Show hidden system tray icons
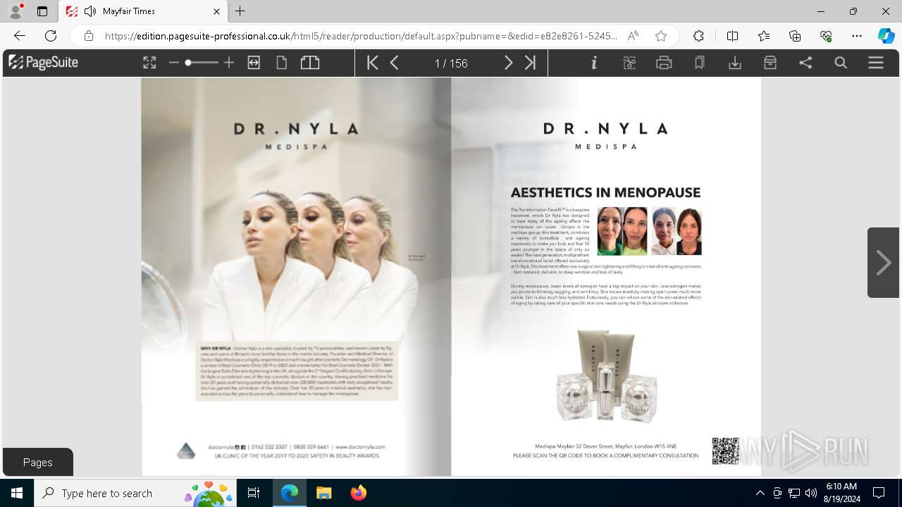 760,493
